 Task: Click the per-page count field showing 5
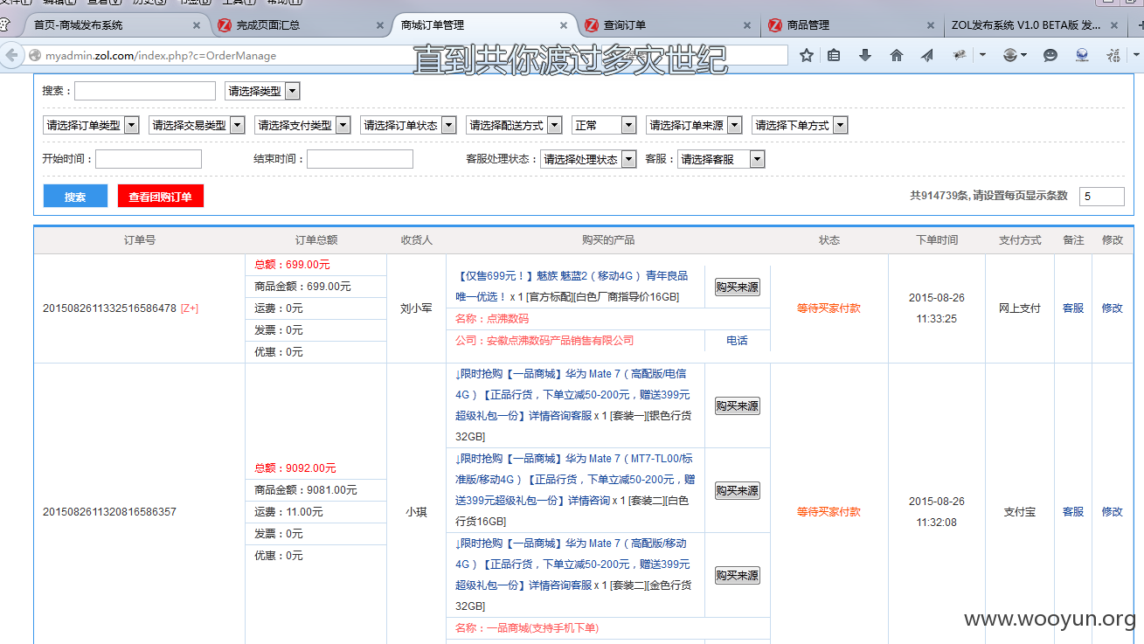click(x=1101, y=197)
